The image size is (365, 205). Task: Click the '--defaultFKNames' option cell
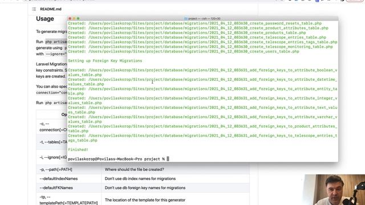coord(68,187)
